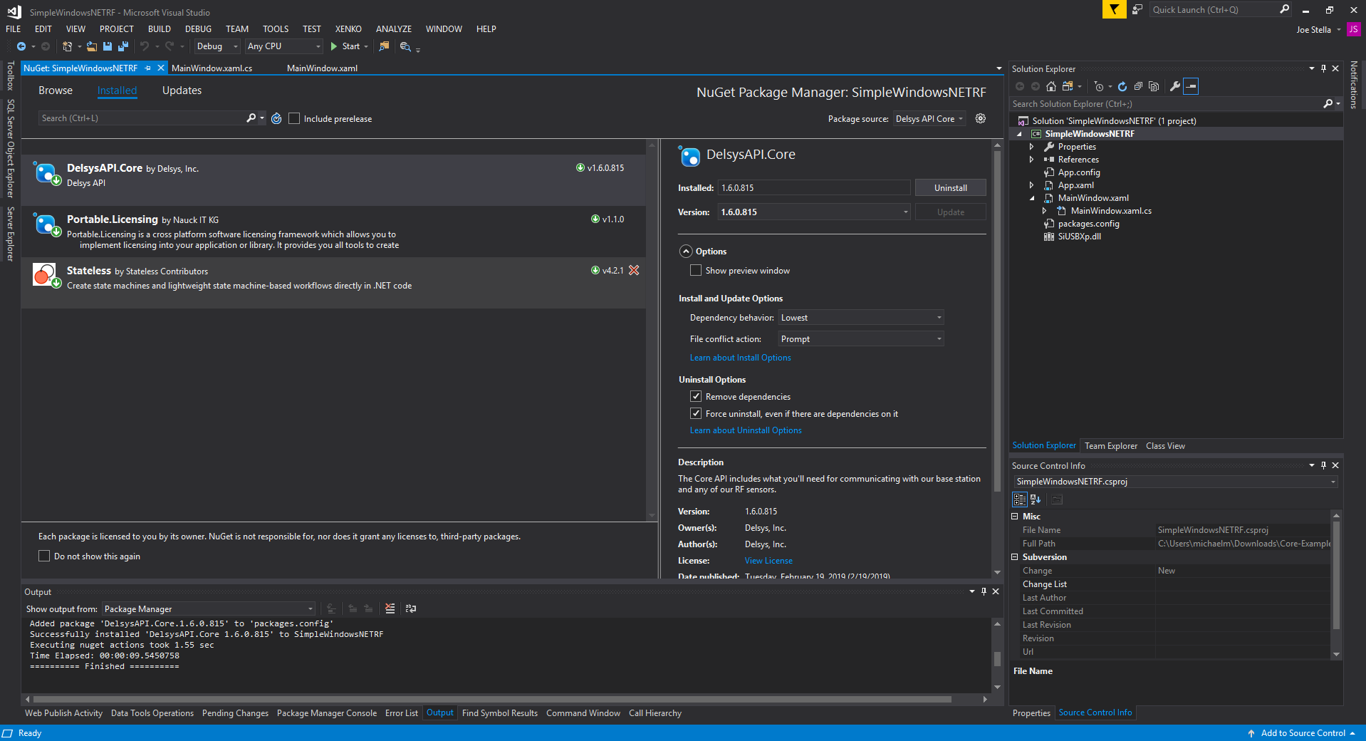Open the Version 1.6.0.815 dropdown
The width and height of the screenshot is (1366, 741).
click(814, 212)
